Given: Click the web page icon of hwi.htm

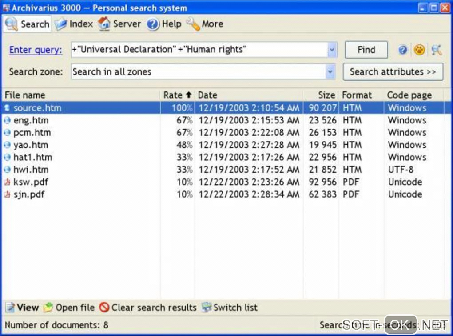Looking at the screenshot, I should (x=7, y=170).
